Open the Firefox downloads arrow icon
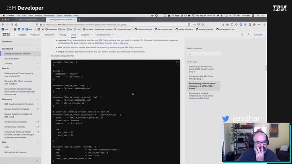 coord(223,25)
